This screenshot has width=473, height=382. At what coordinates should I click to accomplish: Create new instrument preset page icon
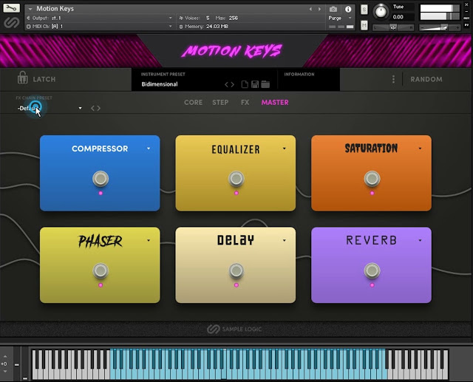tap(245, 84)
